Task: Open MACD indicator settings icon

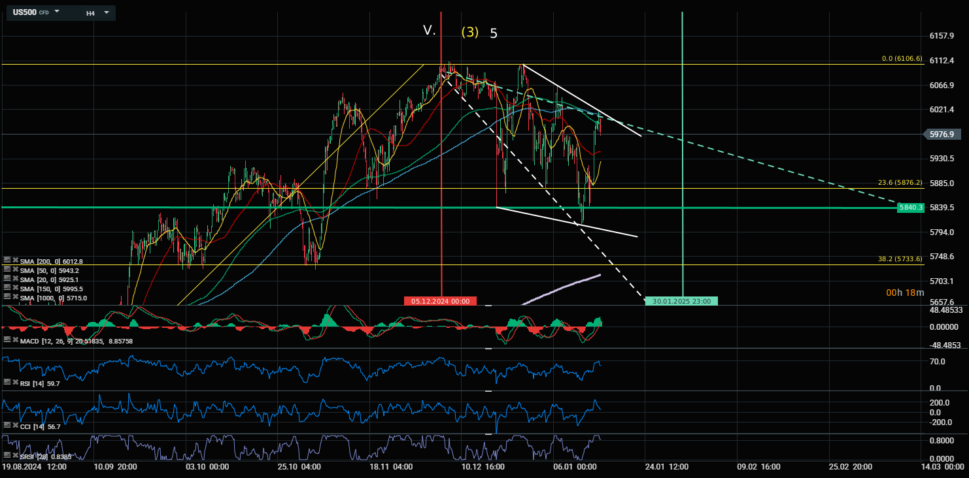Action: tap(7, 340)
